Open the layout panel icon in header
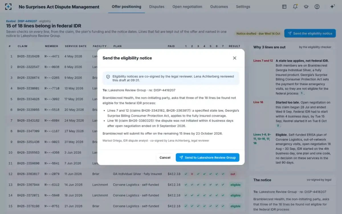 point(284,7)
